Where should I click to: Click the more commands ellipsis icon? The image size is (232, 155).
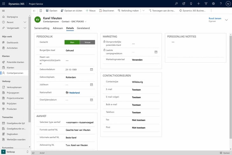211,11
